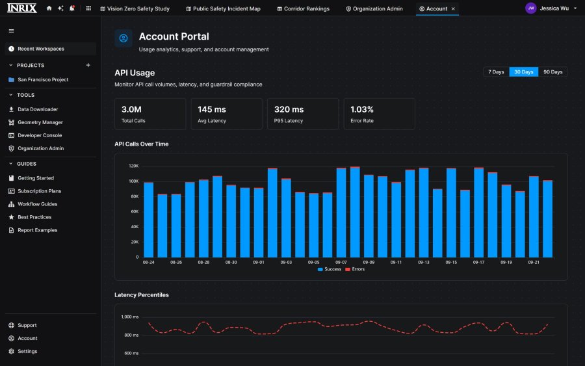The image size is (585, 366).
Task: Click Jessica Wu's JW avatar
Action: tap(530, 8)
